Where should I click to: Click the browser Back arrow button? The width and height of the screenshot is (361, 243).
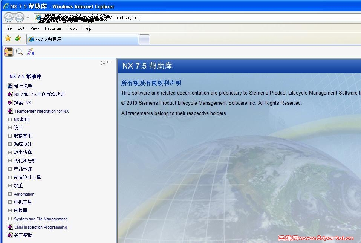tap(9, 17)
